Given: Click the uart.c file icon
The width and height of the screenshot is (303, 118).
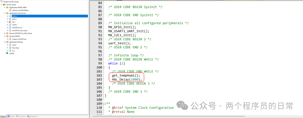Looking at the screenshot, I should [10, 45].
